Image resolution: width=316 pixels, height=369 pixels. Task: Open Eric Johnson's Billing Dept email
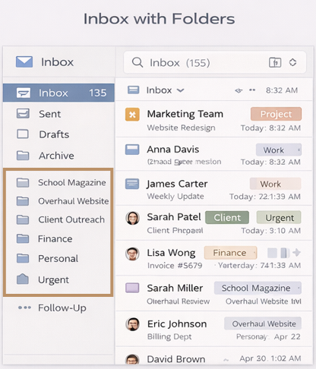(214, 329)
